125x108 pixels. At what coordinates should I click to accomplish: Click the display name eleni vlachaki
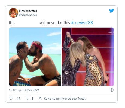(28, 11)
